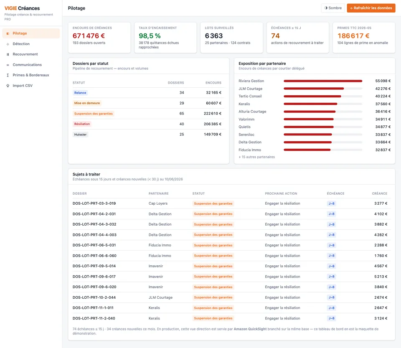Open dossier DOS-LOT-PRT-06-5-031

point(94,245)
